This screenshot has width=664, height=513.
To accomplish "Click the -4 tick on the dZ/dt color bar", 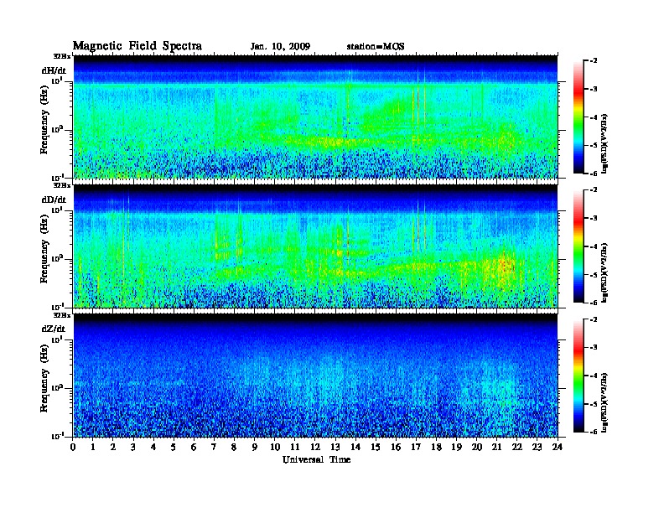I will click(594, 376).
